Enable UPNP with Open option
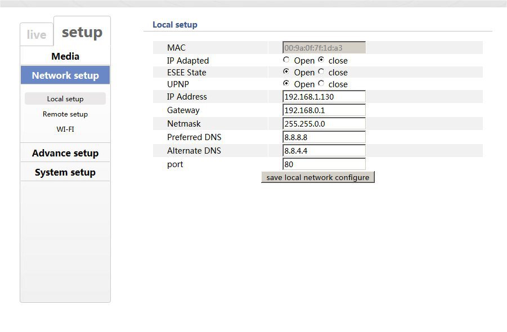Screen dimensions: 507x332 (286, 83)
